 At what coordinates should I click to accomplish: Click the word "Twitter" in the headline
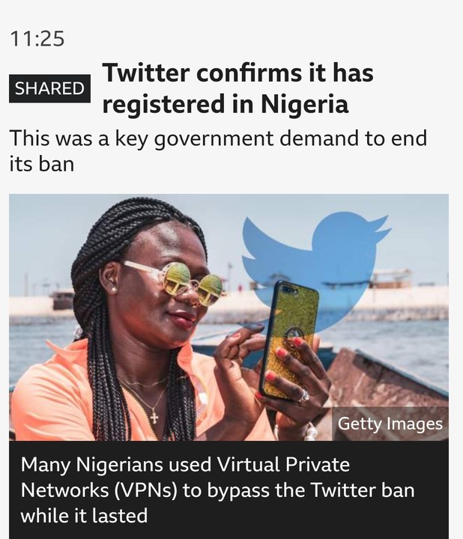point(146,73)
